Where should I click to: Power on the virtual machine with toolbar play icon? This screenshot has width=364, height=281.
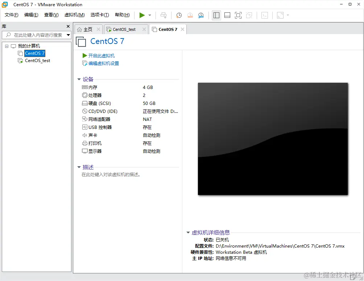(142, 15)
